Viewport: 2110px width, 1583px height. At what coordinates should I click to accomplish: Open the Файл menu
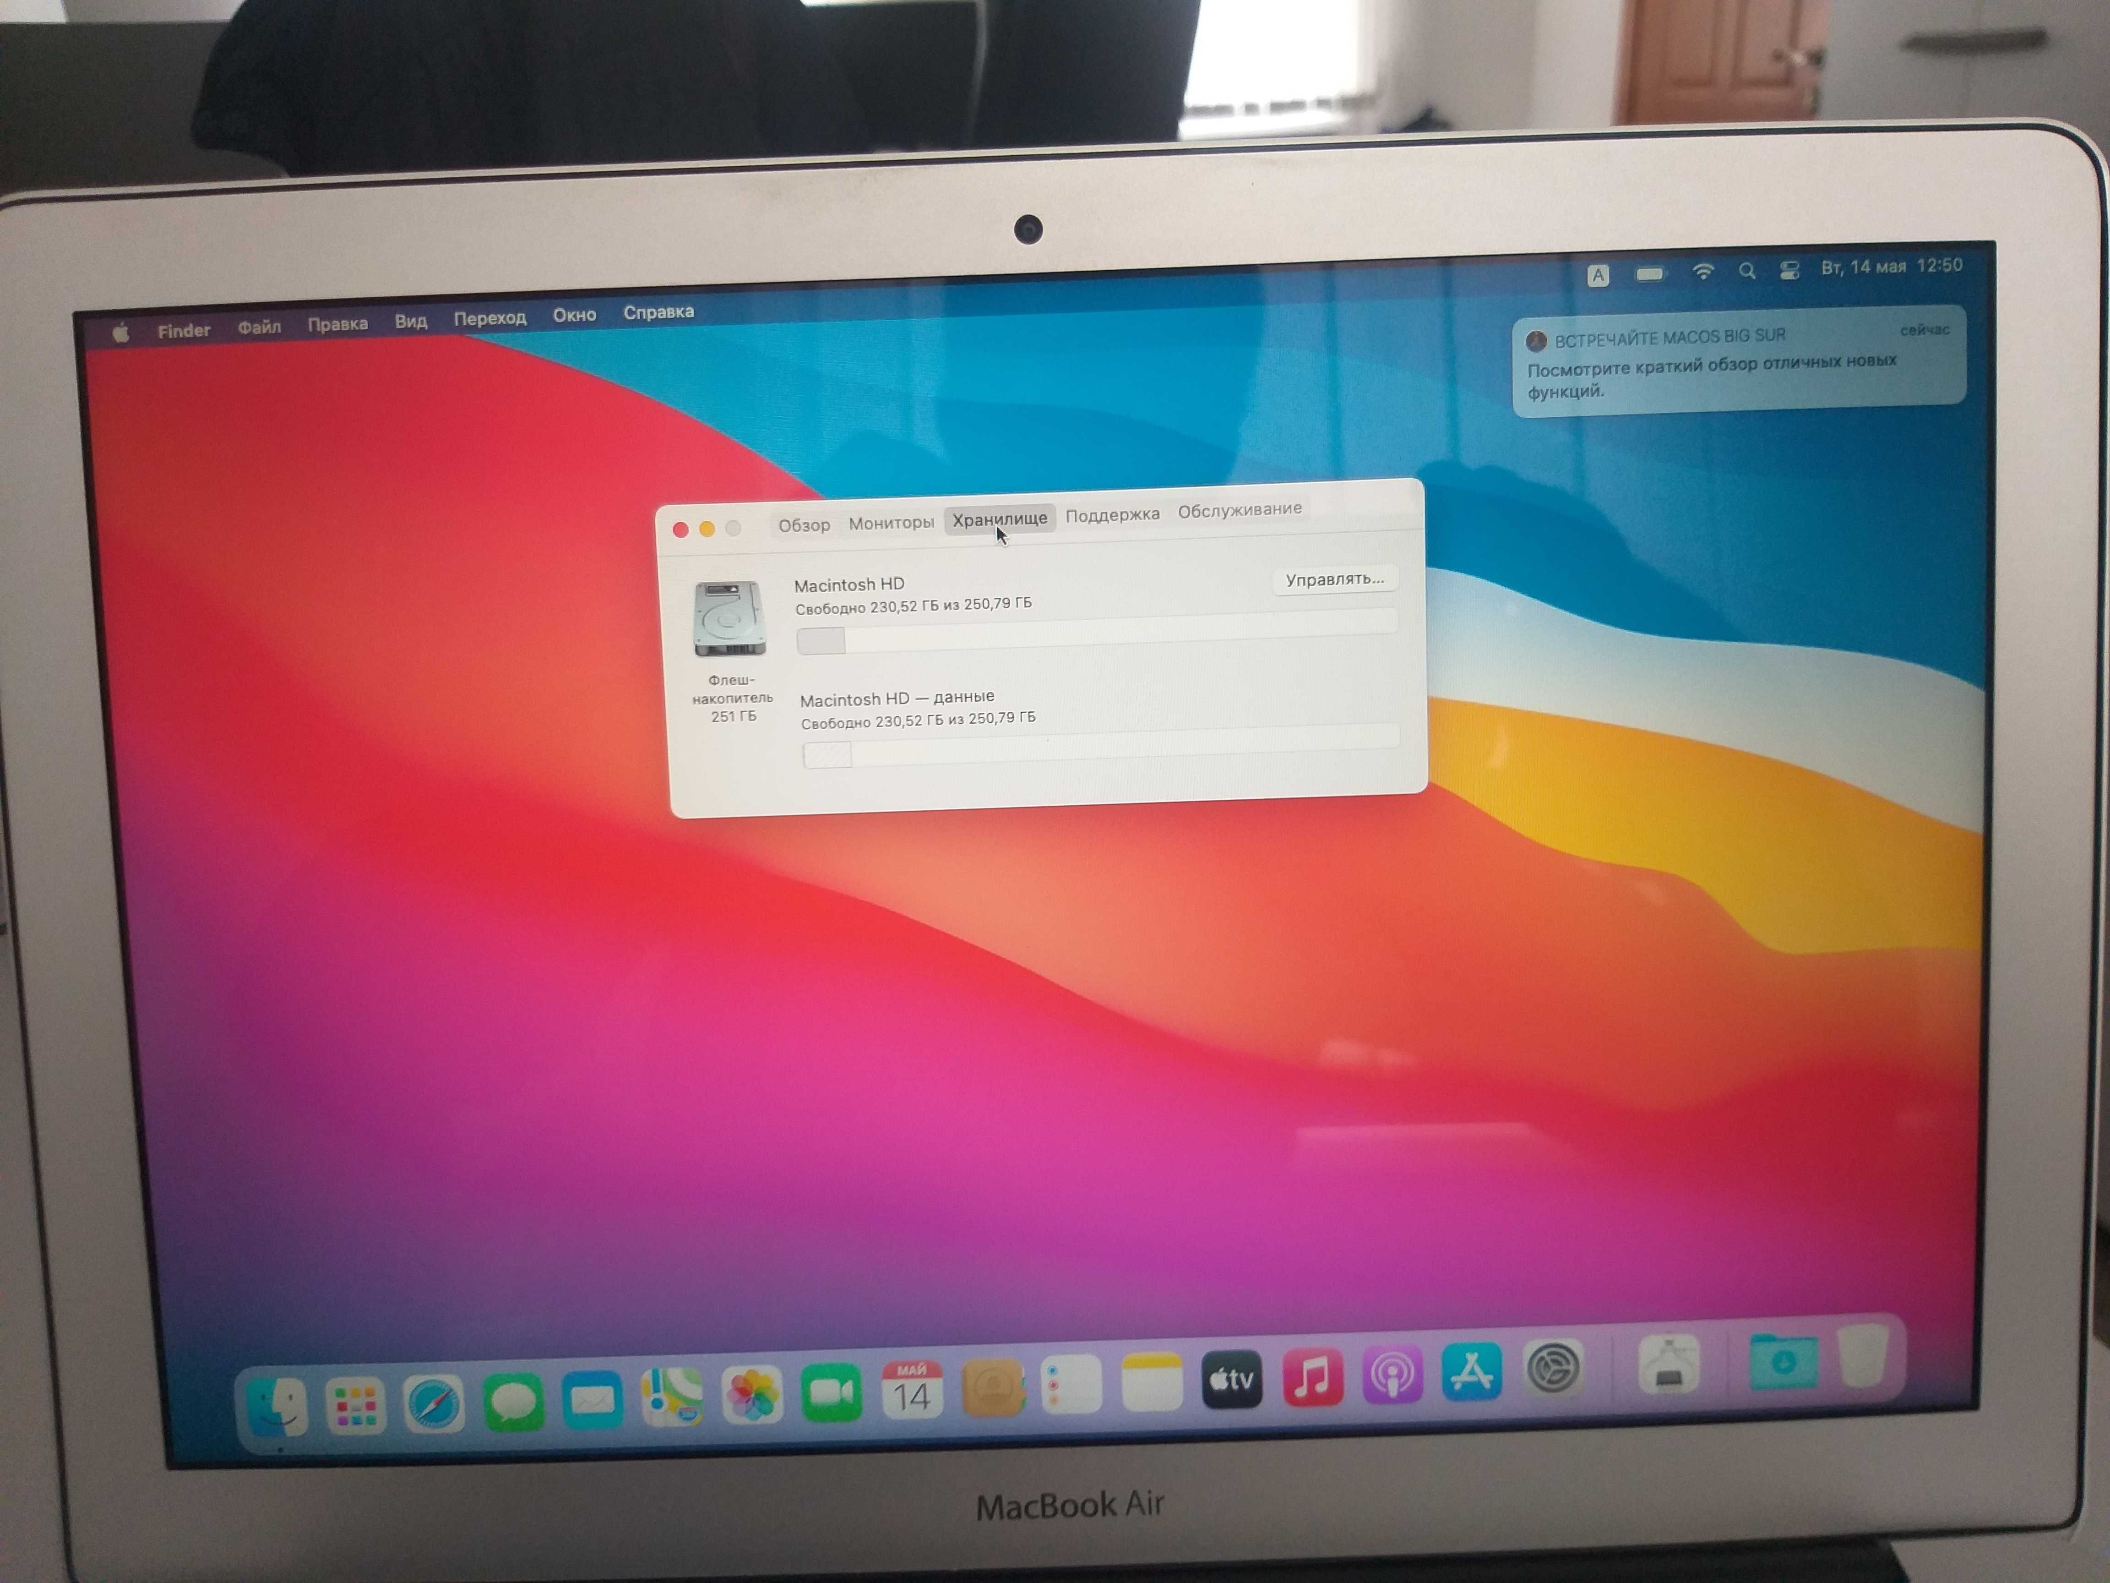point(260,328)
